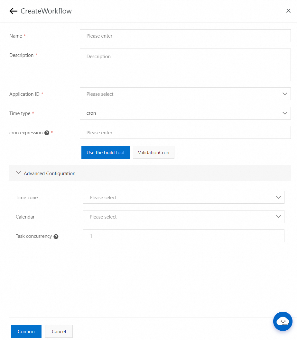
Task: Close the CreateWorkflow panel
Action: click(288, 11)
